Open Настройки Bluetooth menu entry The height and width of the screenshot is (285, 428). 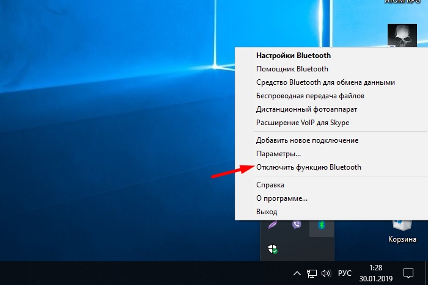(x=331, y=56)
